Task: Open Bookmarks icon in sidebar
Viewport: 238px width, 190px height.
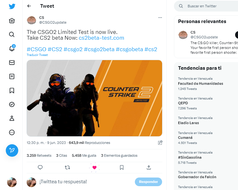Action: pos(12,91)
